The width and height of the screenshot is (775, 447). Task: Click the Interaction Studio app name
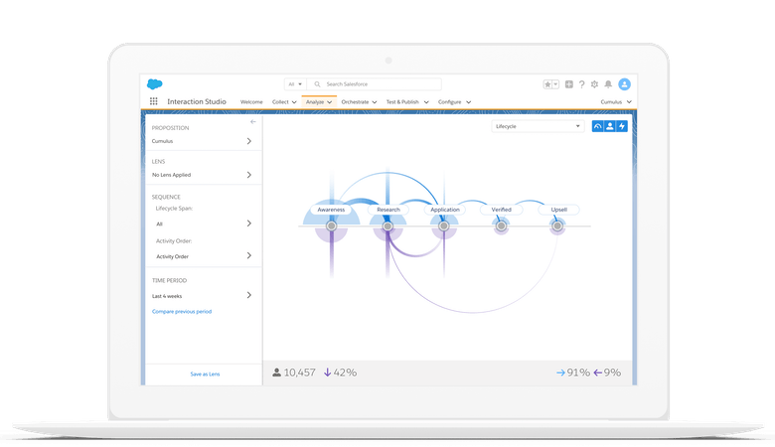point(197,101)
